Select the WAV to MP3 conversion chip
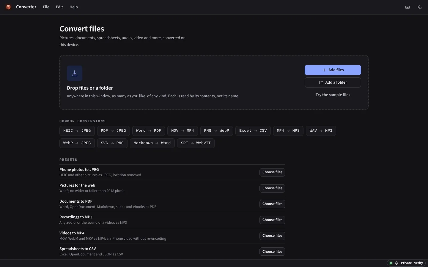Screen dimensions: 428x267 [x=321, y=131]
